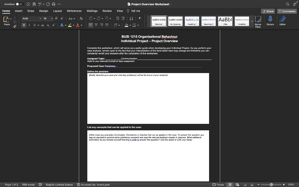299x187 pixels.
Task: Click the Copy icon in clipboard group
Action: (x=15, y=22)
